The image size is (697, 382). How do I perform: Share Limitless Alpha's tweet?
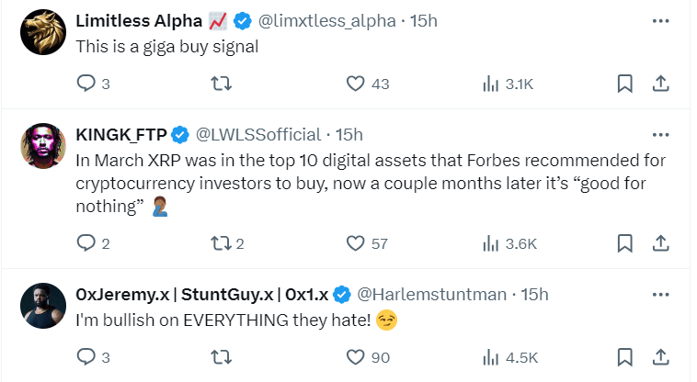(x=659, y=84)
